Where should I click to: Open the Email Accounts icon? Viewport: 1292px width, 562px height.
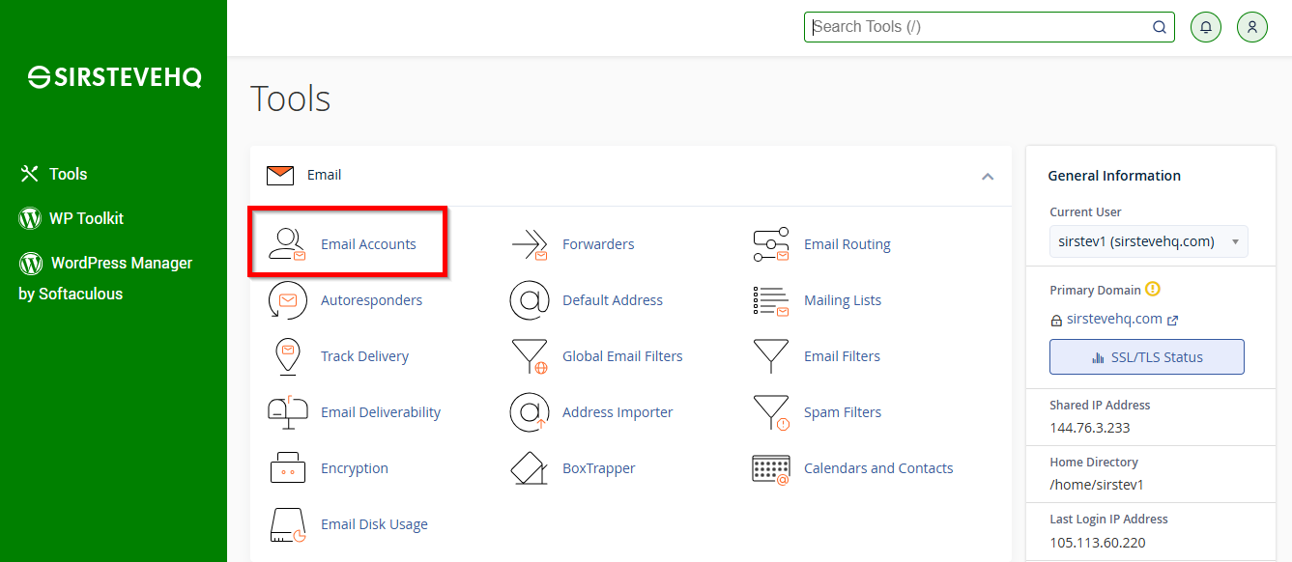[x=287, y=244]
